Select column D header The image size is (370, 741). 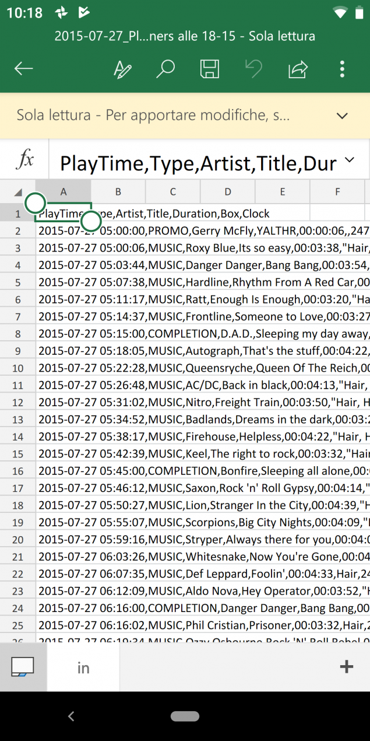[x=228, y=191]
